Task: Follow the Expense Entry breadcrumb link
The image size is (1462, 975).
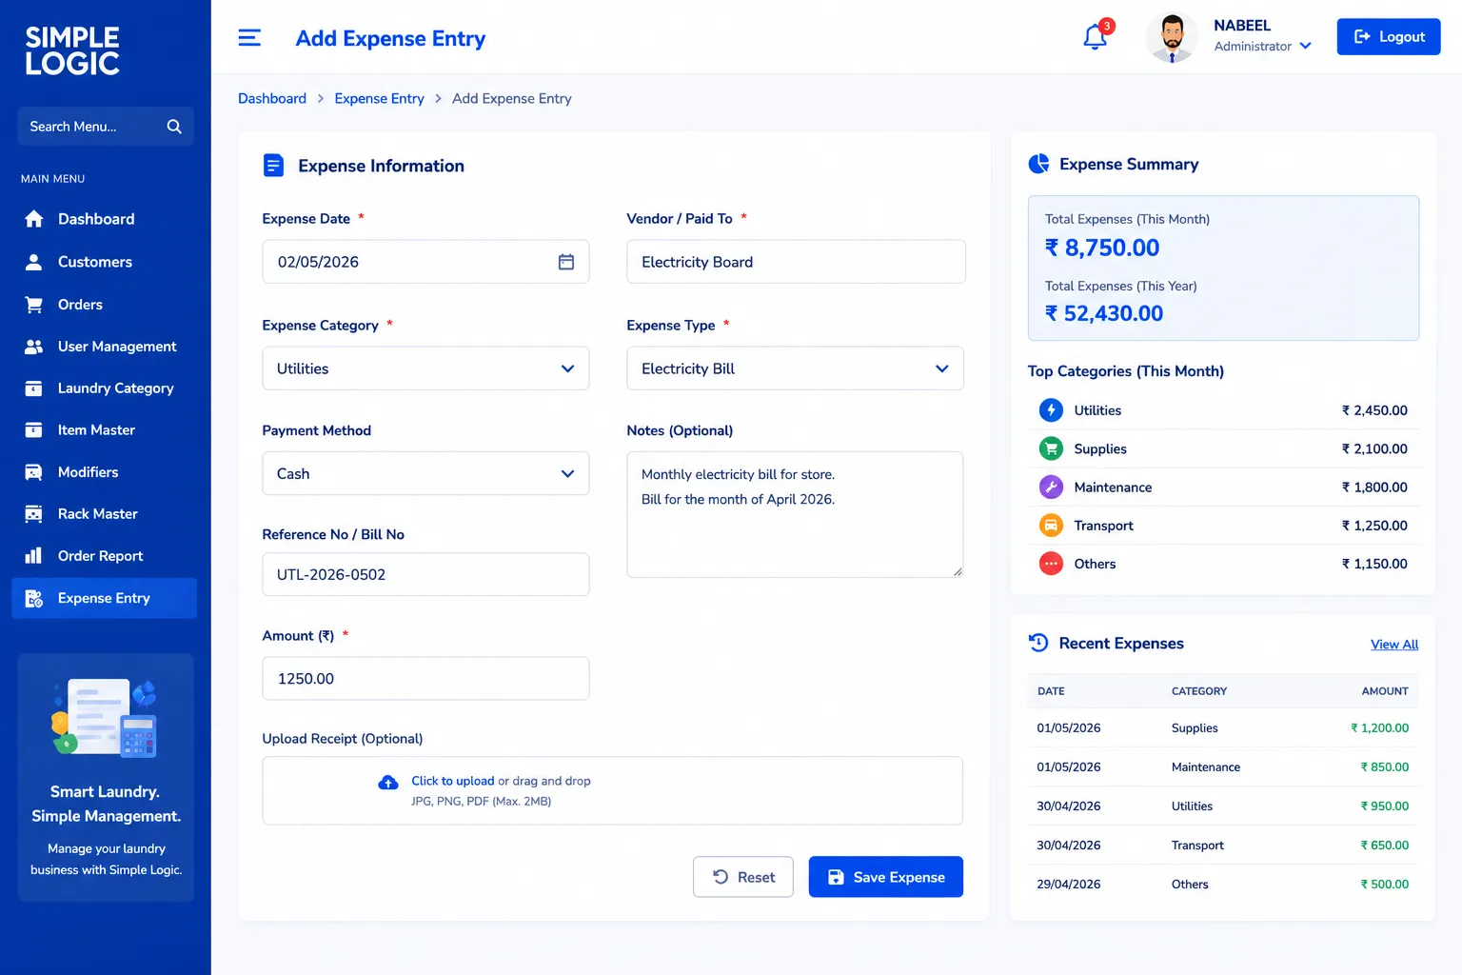Action: pyautogui.click(x=379, y=98)
